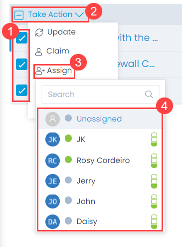This screenshot has height=247, width=182.
Task: Toggle the select-all checkbox beside Take Action
Action: pyautogui.click(x=19, y=15)
